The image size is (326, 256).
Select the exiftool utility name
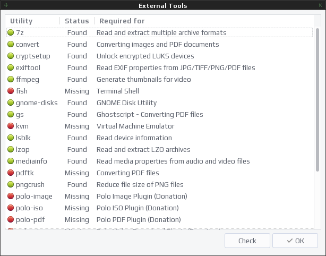(x=28, y=67)
